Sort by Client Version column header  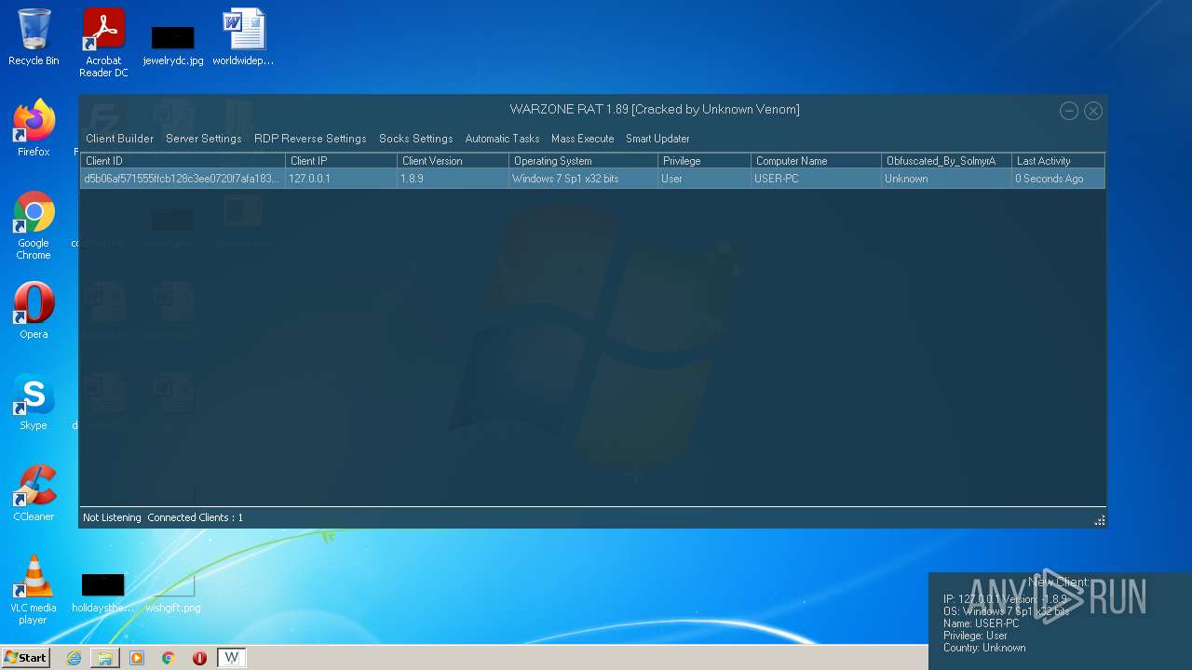click(x=453, y=161)
